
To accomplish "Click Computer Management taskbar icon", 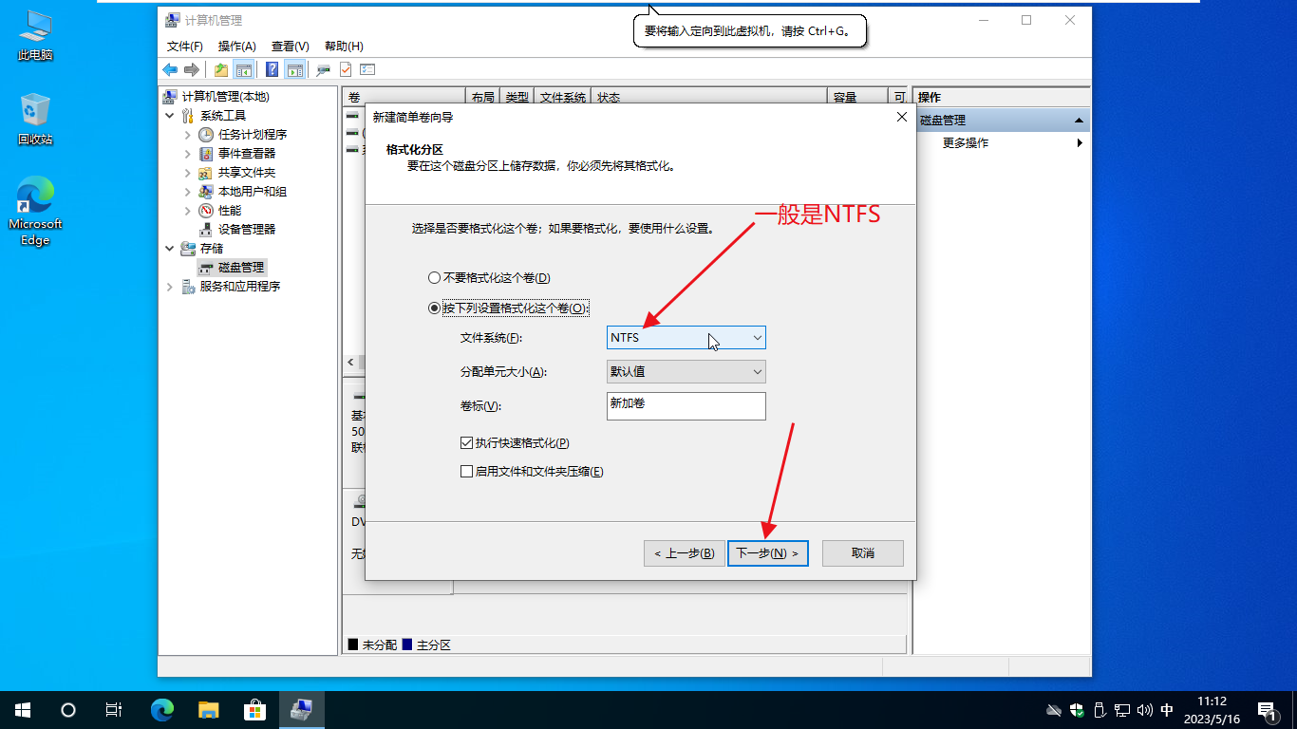I will (x=302, y=710).
